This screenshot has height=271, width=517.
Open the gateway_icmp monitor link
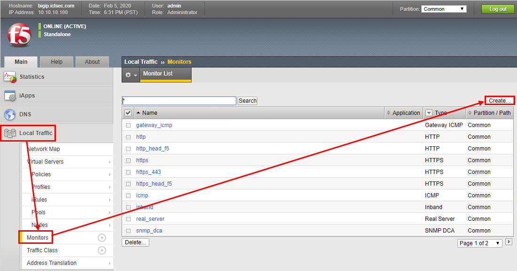[154, 125]
